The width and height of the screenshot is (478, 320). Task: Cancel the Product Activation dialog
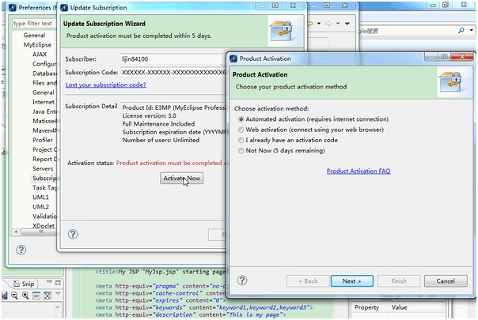(446, 281)
